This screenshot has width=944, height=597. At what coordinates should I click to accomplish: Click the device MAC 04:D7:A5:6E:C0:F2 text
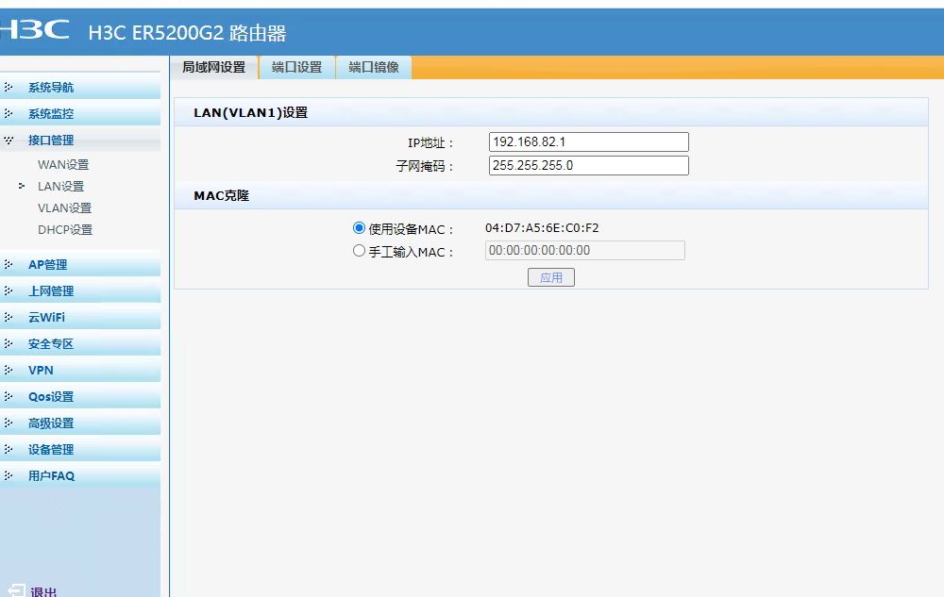[x=542, y=228]
